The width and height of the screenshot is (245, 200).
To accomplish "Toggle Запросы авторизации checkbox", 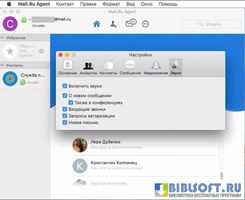I will point(65,116).
